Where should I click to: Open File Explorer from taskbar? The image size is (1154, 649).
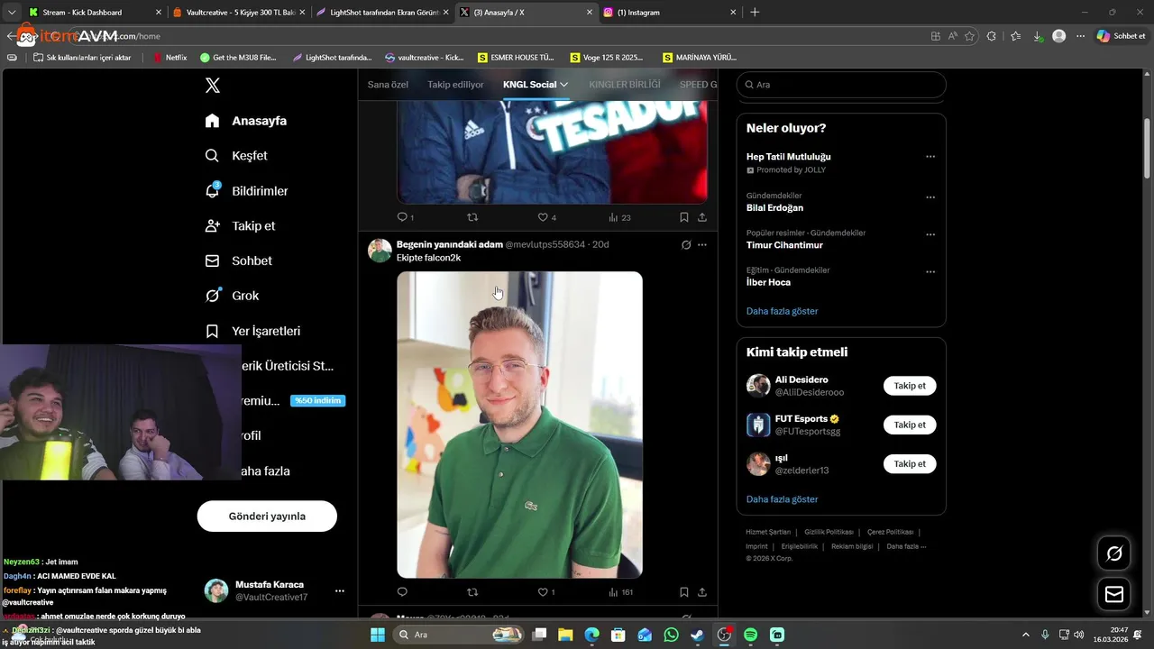click(565, 635)
